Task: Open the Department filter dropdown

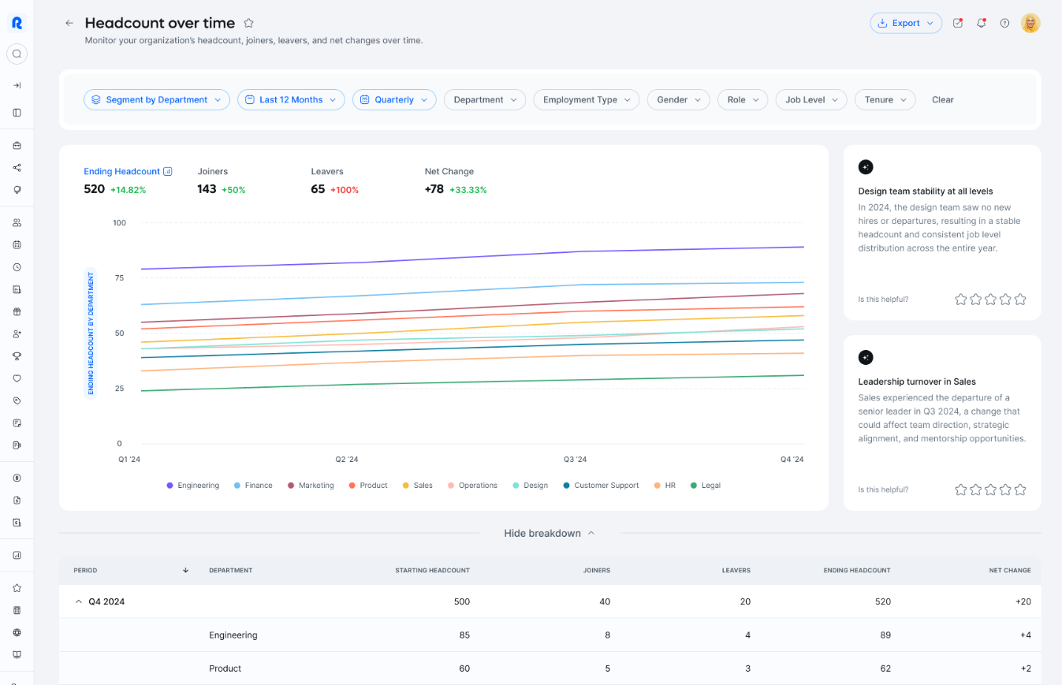Action: 484,99
